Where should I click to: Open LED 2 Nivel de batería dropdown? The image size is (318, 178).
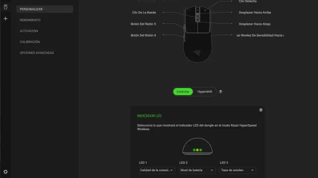pyautogui.click(x=197, y=170)
